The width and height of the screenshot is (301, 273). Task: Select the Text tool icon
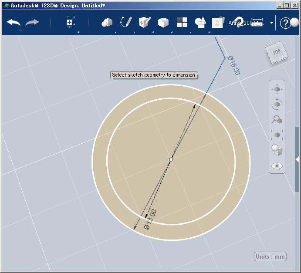pyautogui.click(x=218, y=22)
